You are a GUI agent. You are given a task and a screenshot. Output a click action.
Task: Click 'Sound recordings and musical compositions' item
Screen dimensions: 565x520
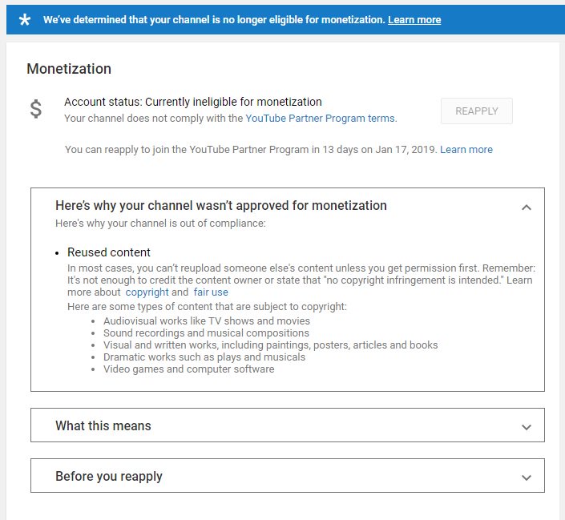(x=206, y=333)
